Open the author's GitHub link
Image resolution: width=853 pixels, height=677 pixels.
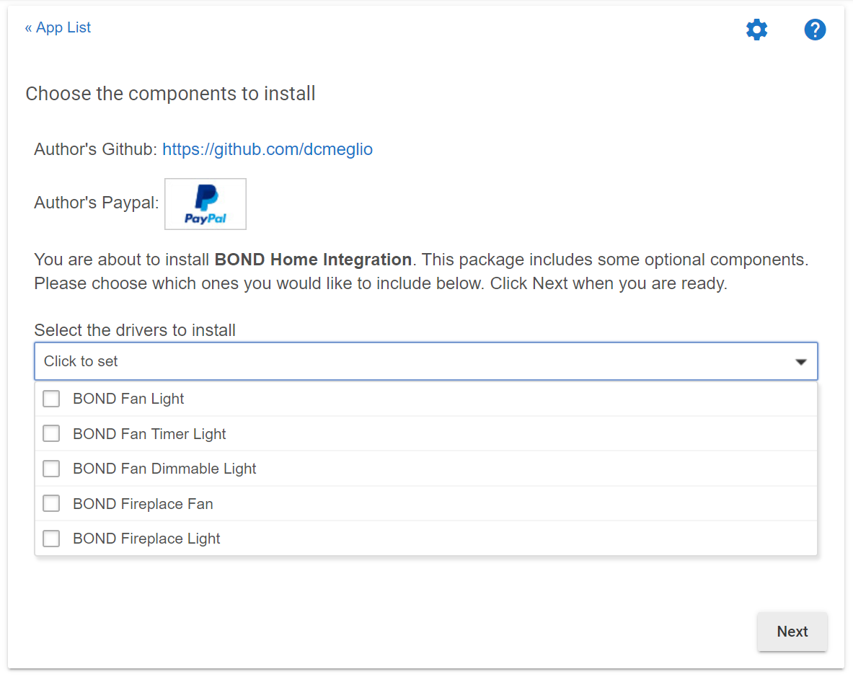267,149
